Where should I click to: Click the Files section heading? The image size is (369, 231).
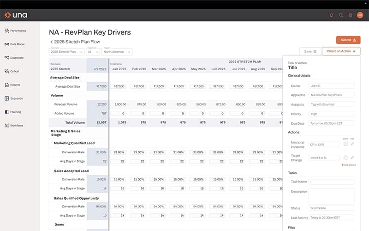[292, 227]
